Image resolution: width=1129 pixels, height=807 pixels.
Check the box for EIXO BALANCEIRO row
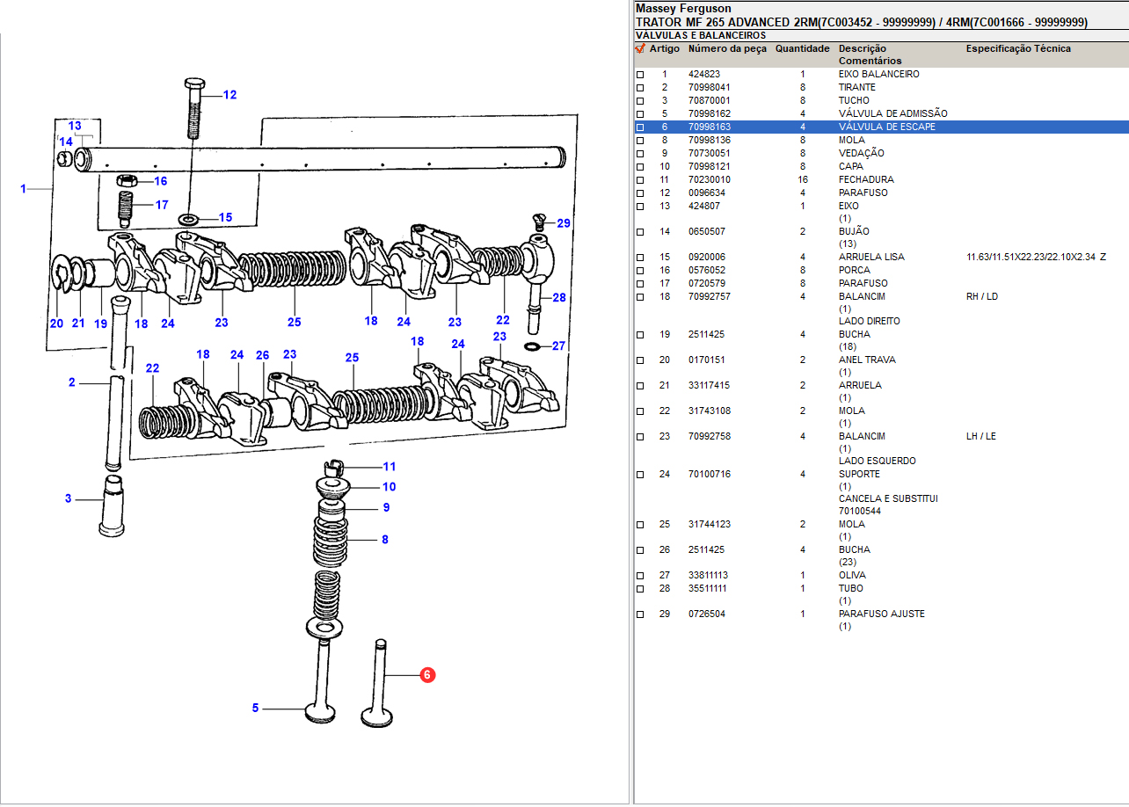640,75
